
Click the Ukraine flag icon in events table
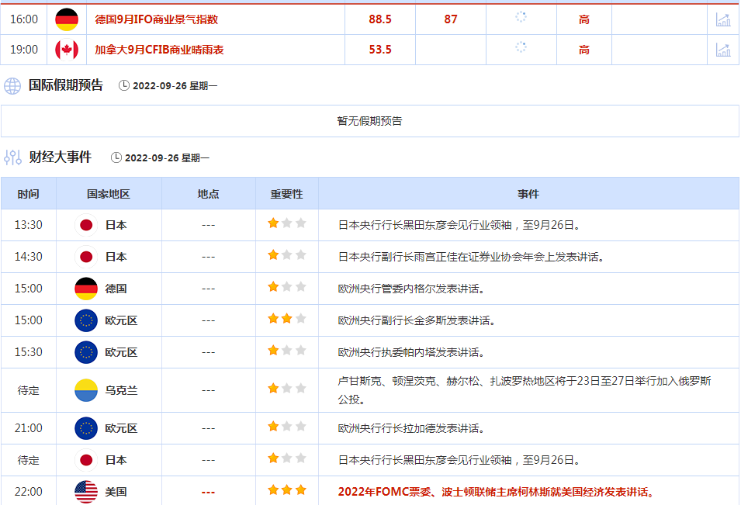tap(86, 390)
